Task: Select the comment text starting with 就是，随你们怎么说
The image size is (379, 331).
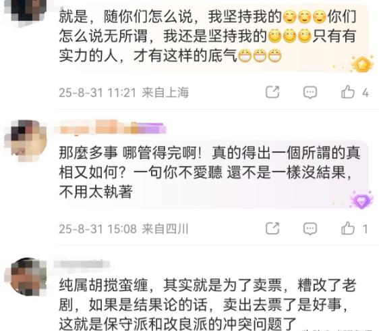Action: coord(208,36)
